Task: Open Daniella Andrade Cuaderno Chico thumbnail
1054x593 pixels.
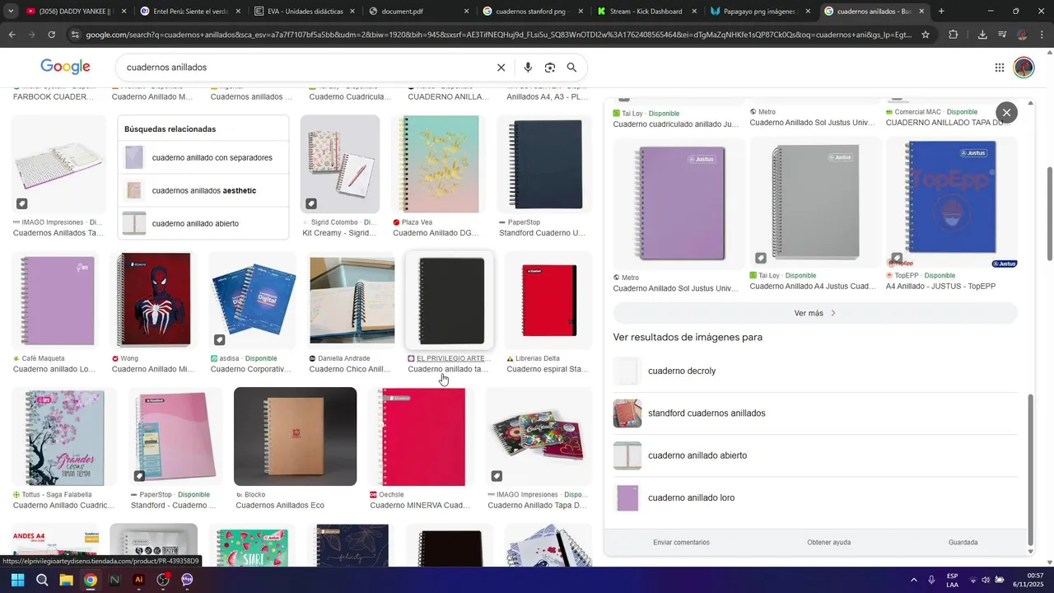Action: 352,300
